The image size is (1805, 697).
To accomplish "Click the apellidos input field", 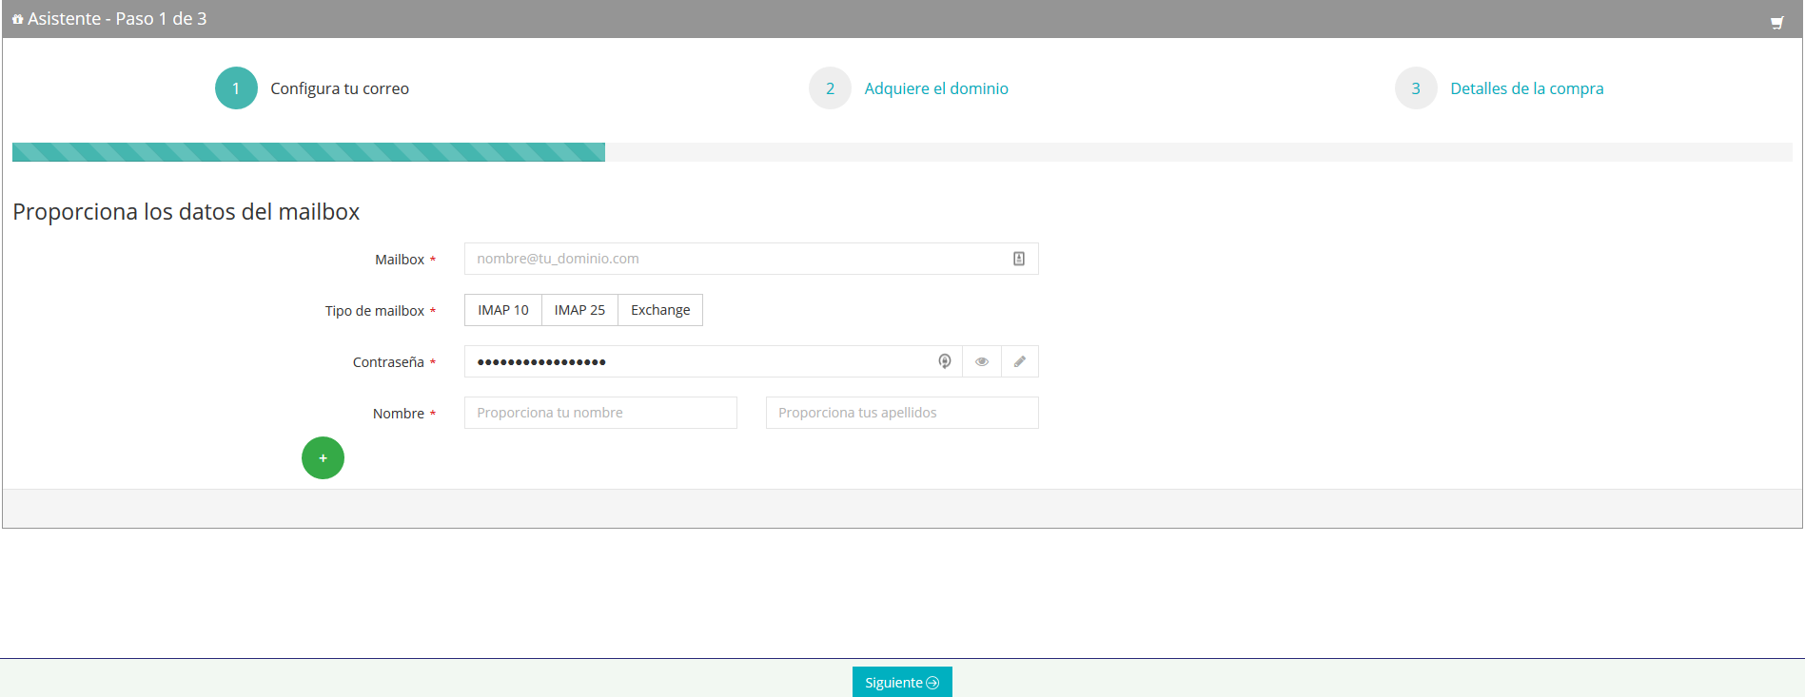I will click(x=902, y=413).
